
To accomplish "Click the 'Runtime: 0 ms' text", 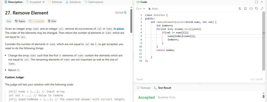I will [166, 97].
